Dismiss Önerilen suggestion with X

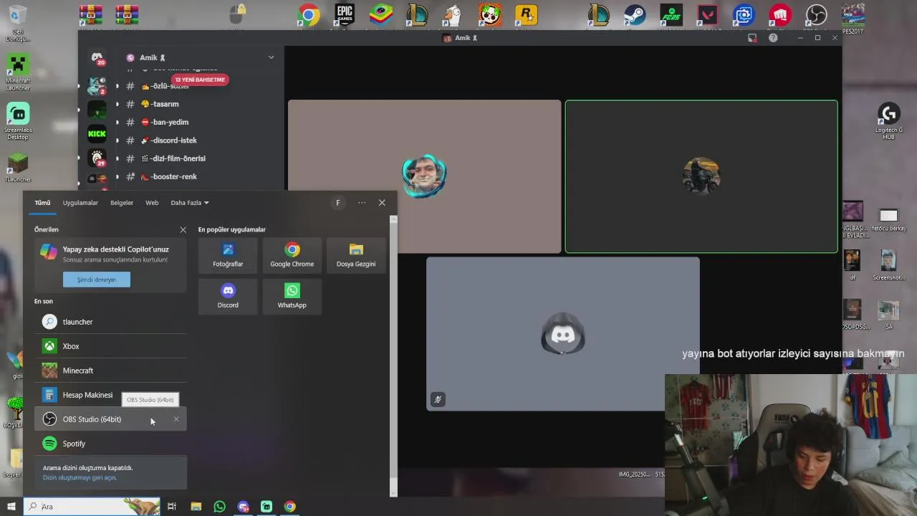point(183,230)
